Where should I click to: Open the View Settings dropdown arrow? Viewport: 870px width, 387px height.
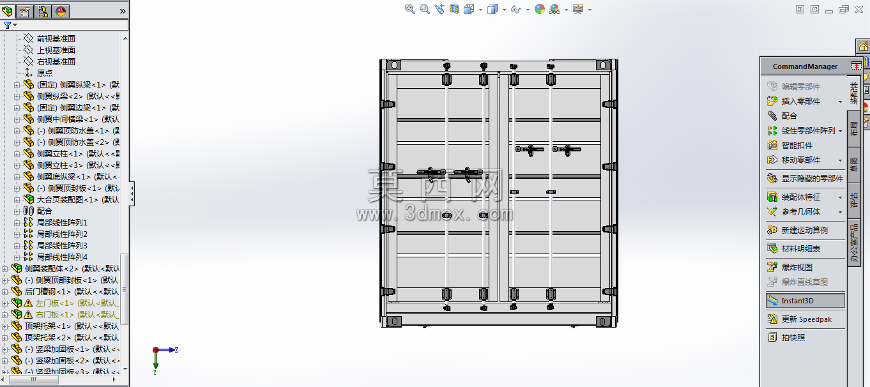(590, 10)
